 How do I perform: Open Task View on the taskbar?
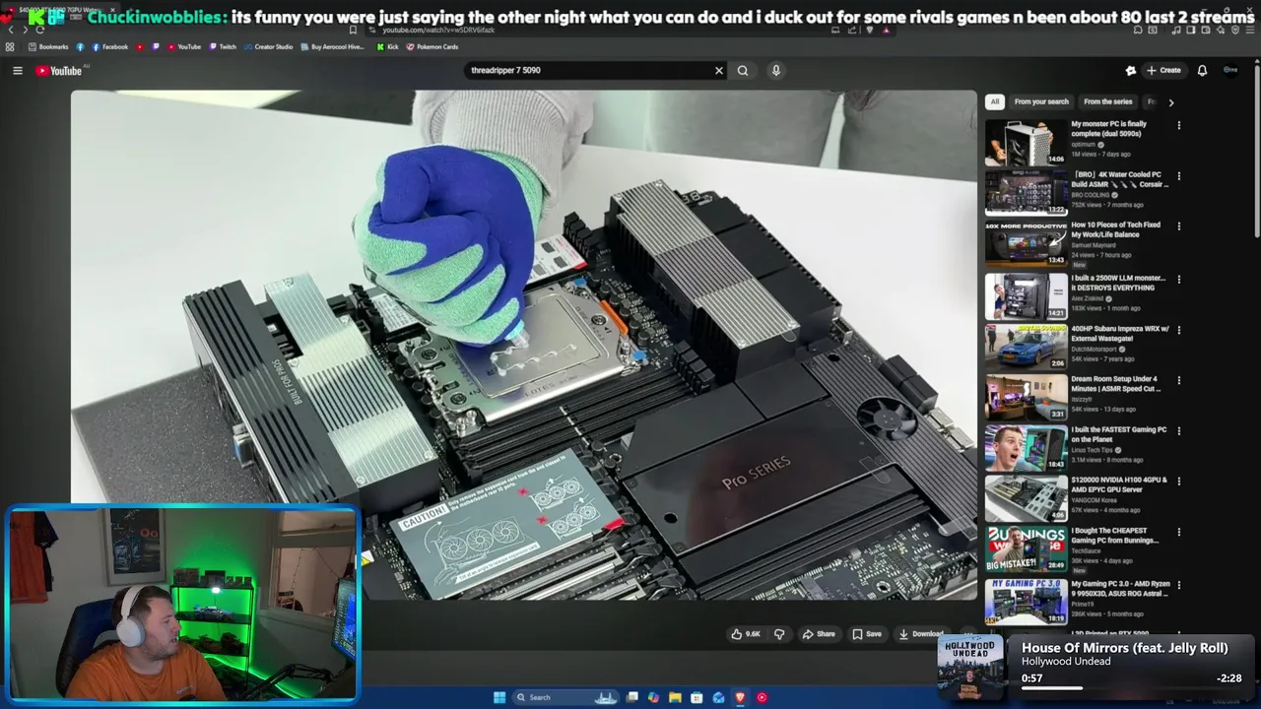[x=631, y=697]
